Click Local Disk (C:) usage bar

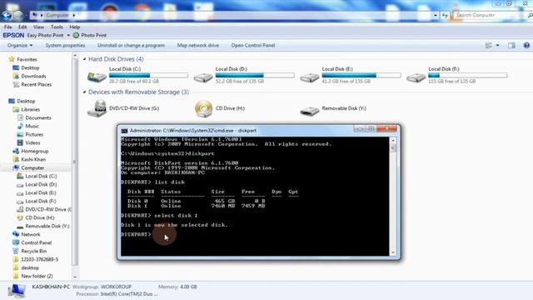[148, 75]
